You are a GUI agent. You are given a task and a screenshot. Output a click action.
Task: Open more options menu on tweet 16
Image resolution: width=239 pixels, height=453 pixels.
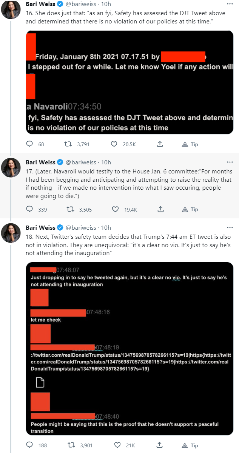pyautogui.click(x=230, y=4)
